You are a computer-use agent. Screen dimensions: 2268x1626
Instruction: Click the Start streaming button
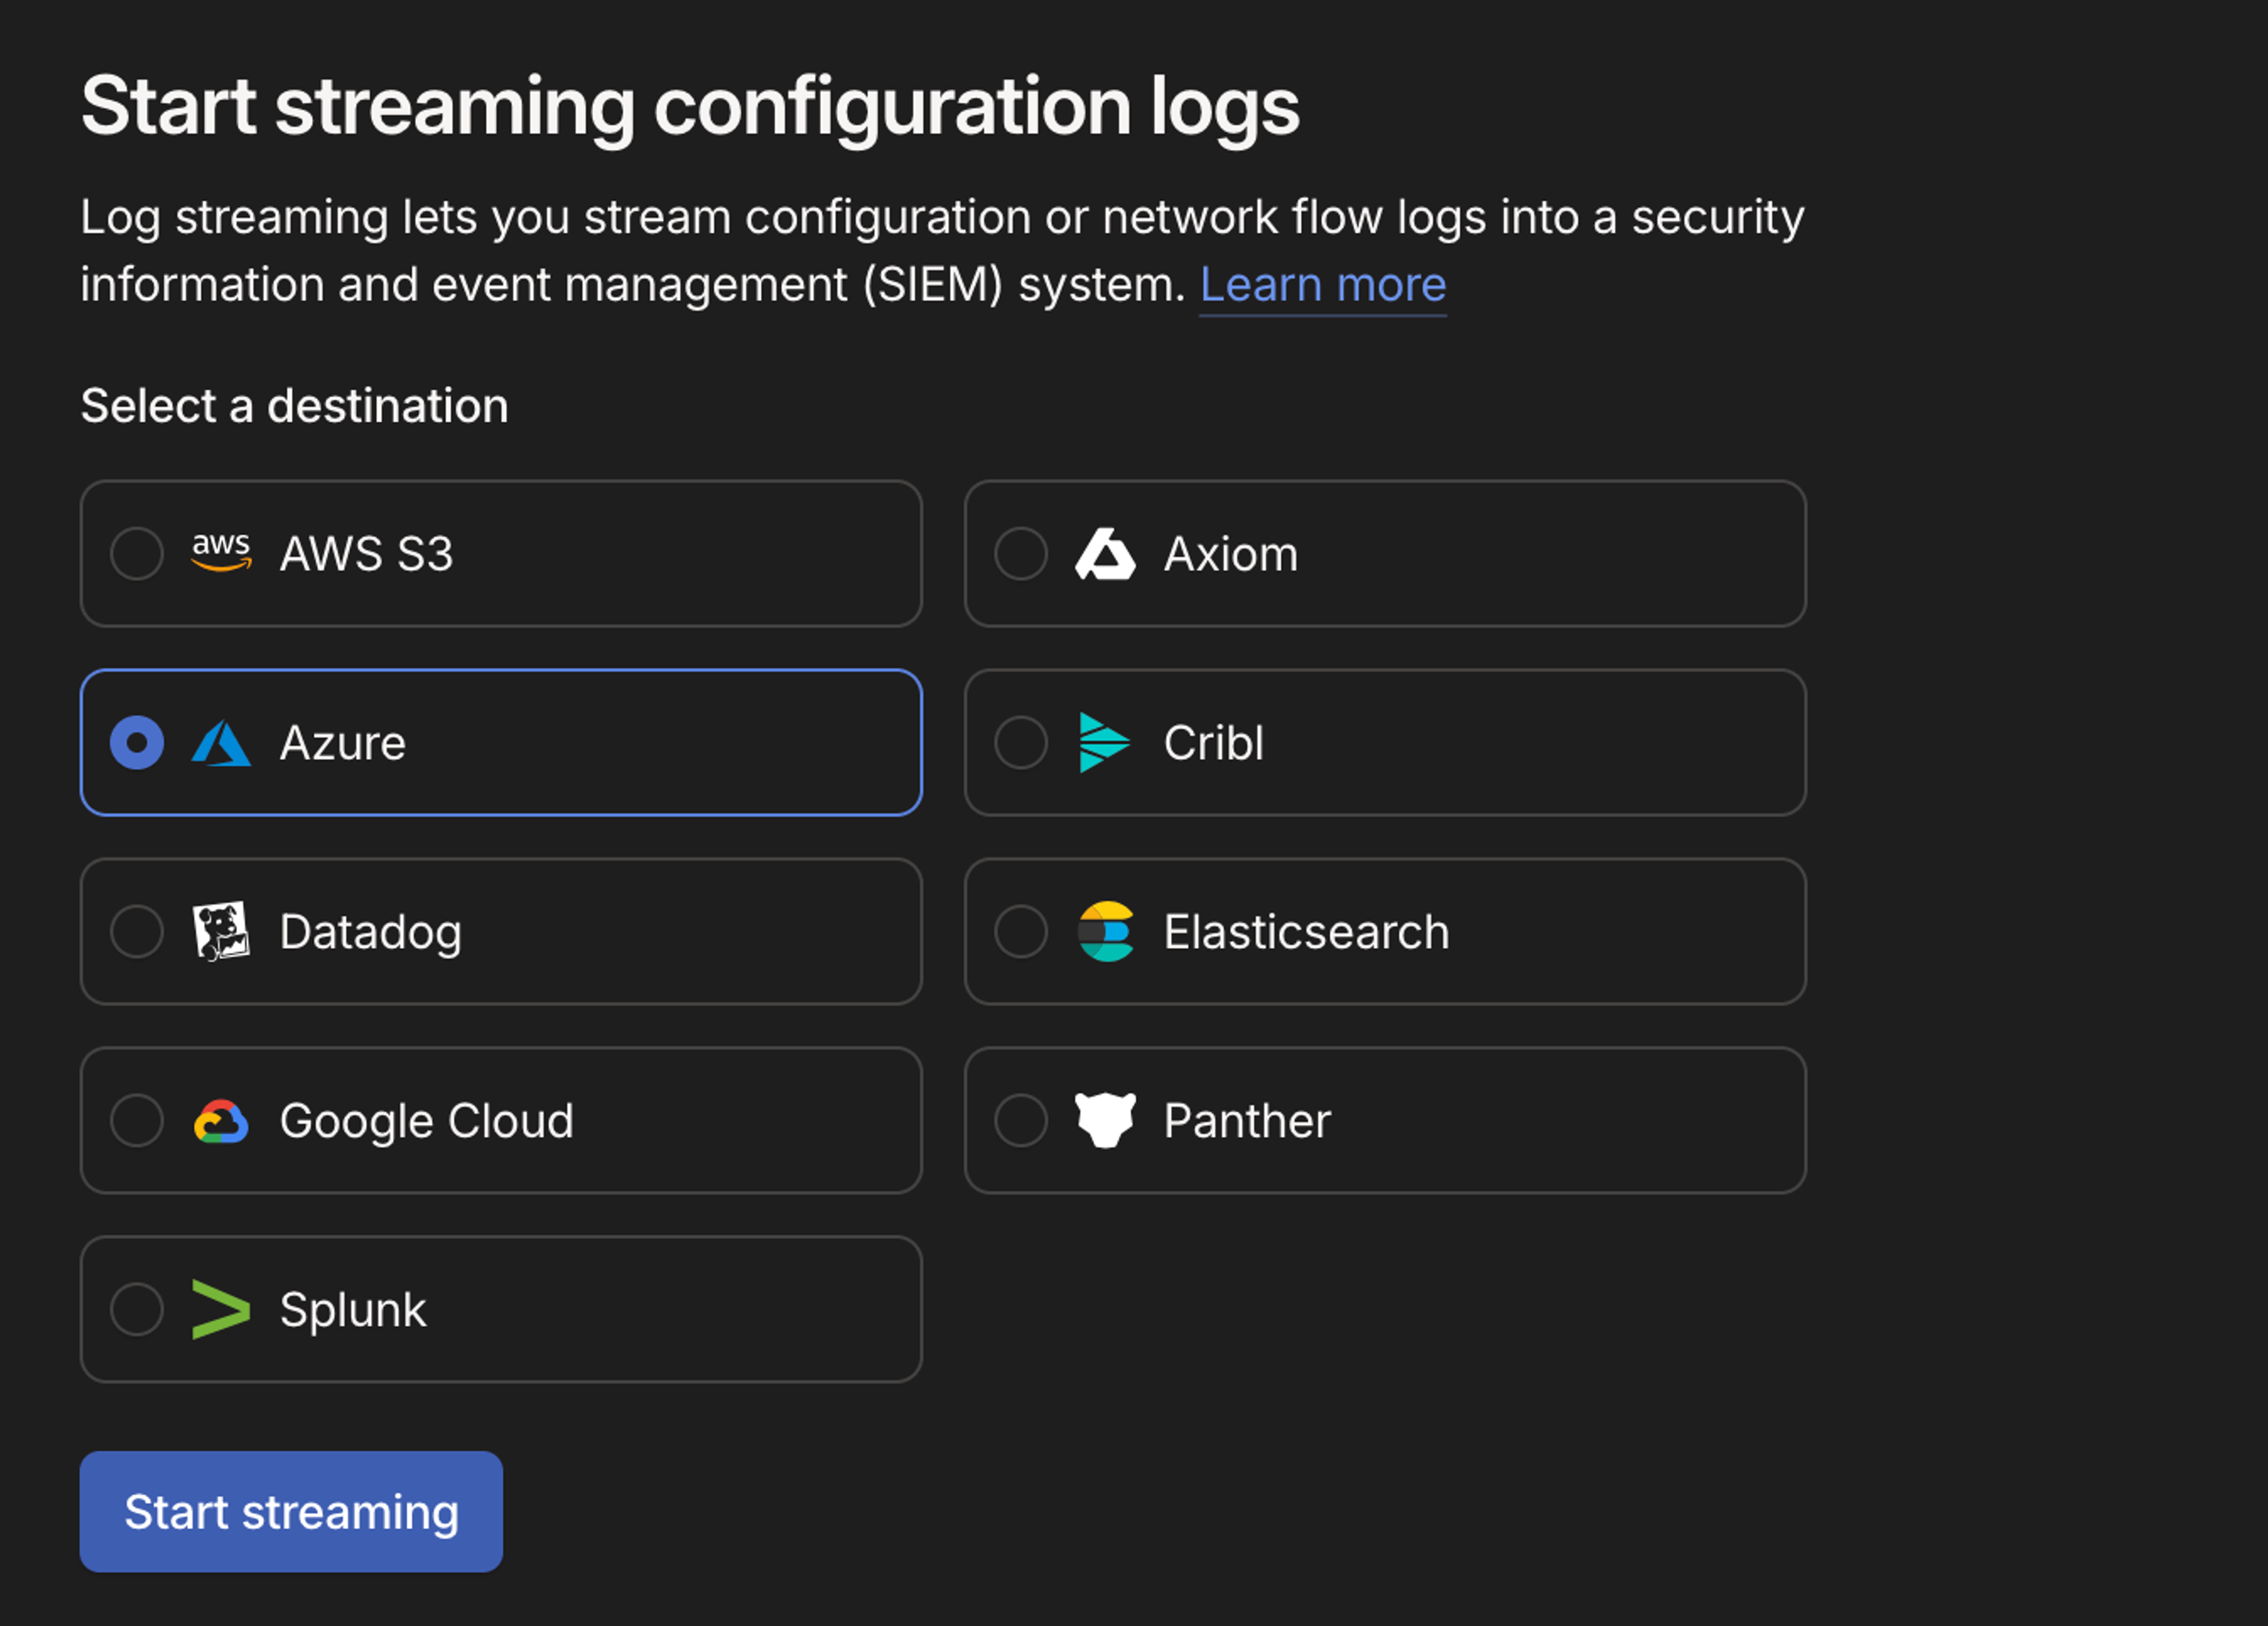(291, 1511)
